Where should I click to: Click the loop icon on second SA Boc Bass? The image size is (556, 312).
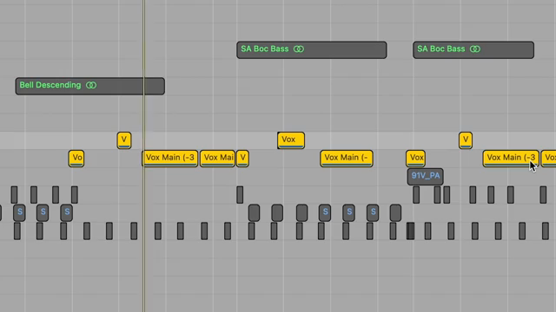pos(475,49)
